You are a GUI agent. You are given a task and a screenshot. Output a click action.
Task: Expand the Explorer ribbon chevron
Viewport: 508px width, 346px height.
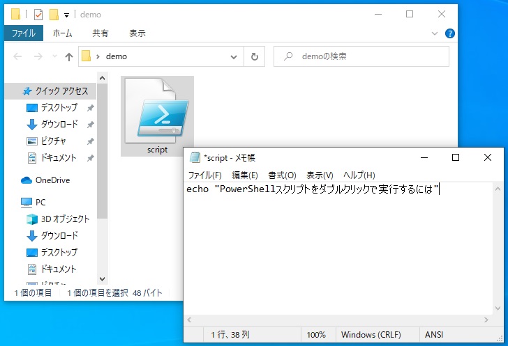click(x=435, y=33)
